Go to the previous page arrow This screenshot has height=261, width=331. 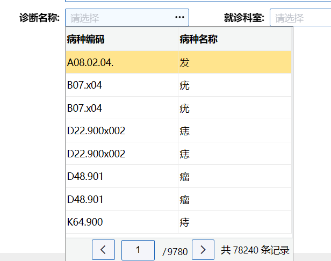(x=103, y=250)
